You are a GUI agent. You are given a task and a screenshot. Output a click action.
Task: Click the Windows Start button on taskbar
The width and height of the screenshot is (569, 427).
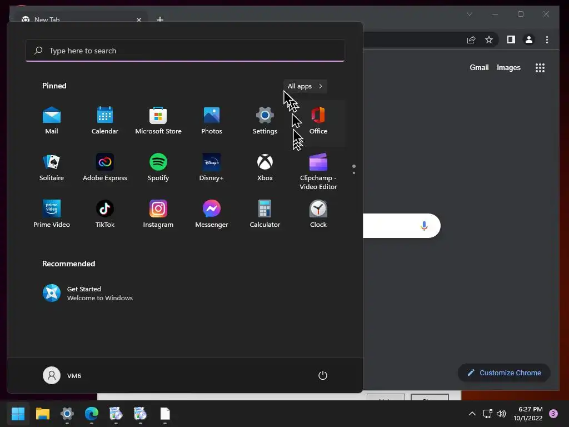(18, 414)
